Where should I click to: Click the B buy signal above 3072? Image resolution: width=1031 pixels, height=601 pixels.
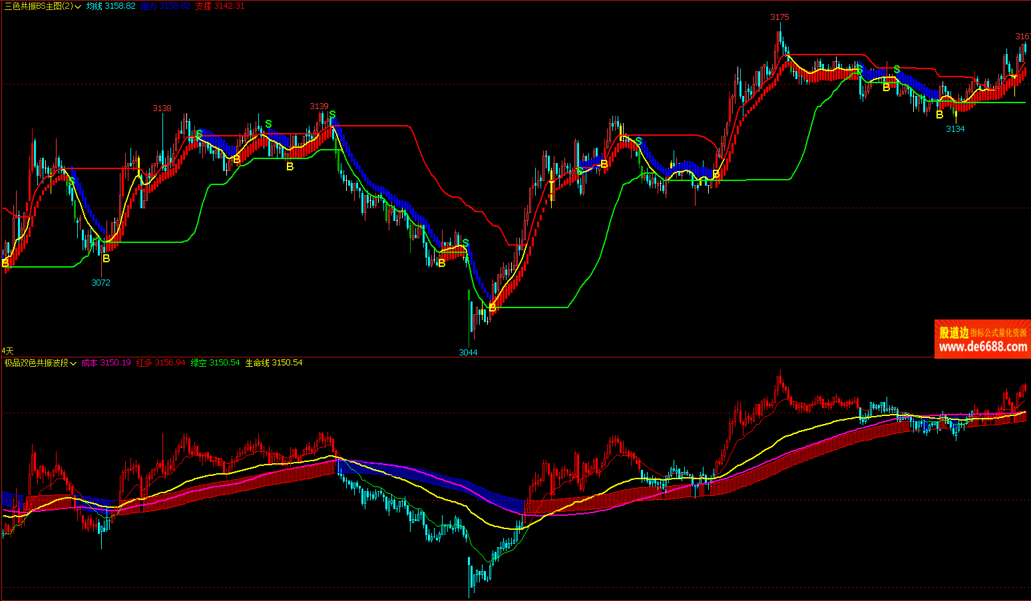[x=106, y=258]
